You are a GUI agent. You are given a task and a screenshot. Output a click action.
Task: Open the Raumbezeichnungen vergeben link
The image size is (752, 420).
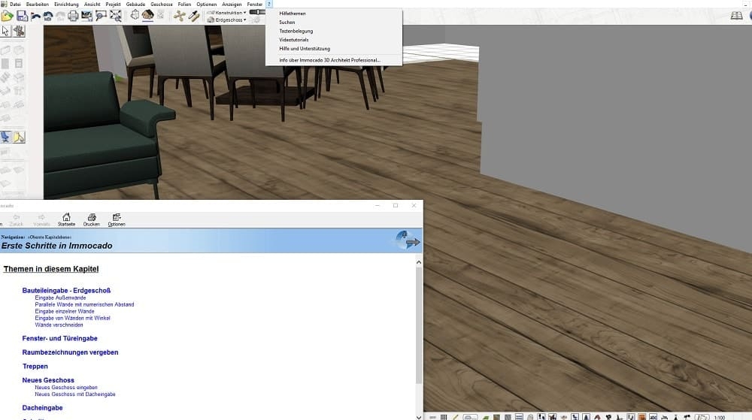[70, 352]
